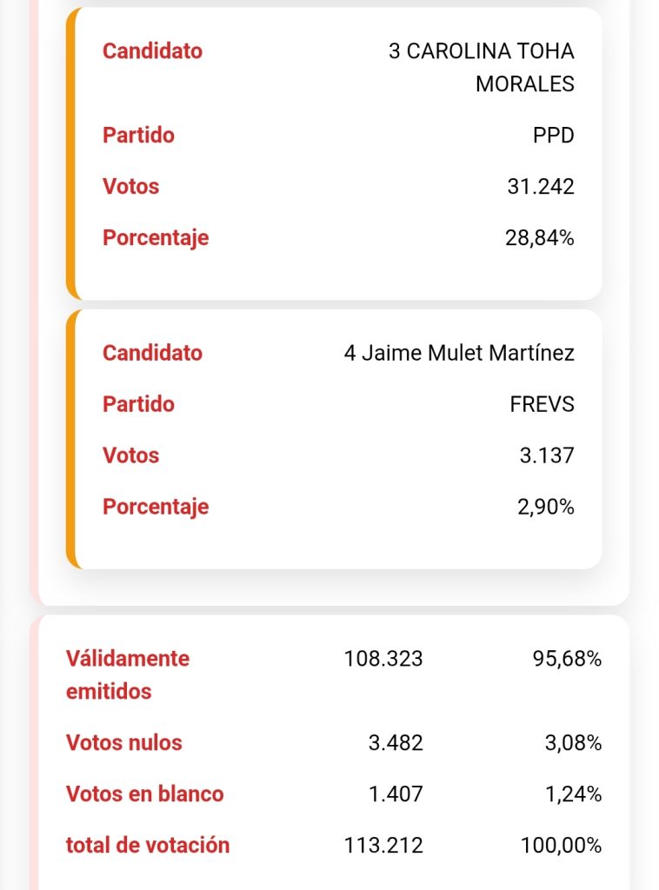Viewport: 659px width, 890px height.
Task: Click the 100,00% total percentage
Action: click(561, 845)
